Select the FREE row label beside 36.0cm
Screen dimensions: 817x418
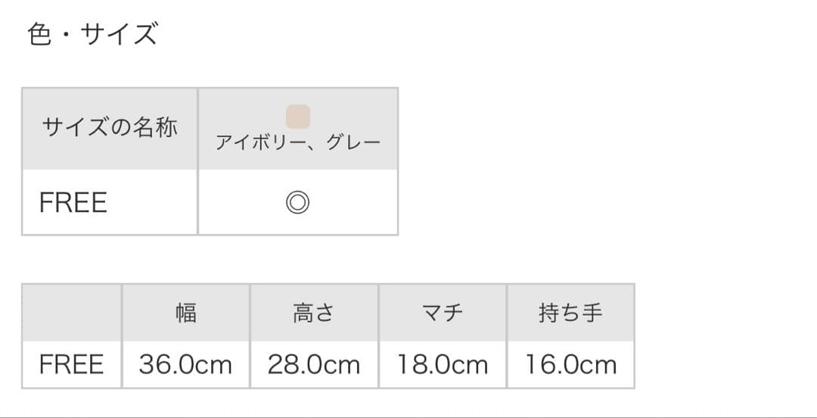71,365
